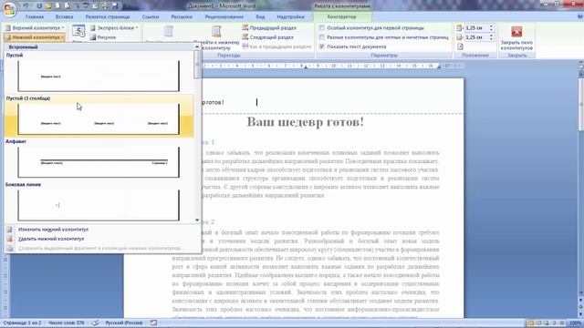The width and height of the screenshot is (584, 328).
Task: Click the Ваш шедевр готов! heading
Action: tap(306, 122)
